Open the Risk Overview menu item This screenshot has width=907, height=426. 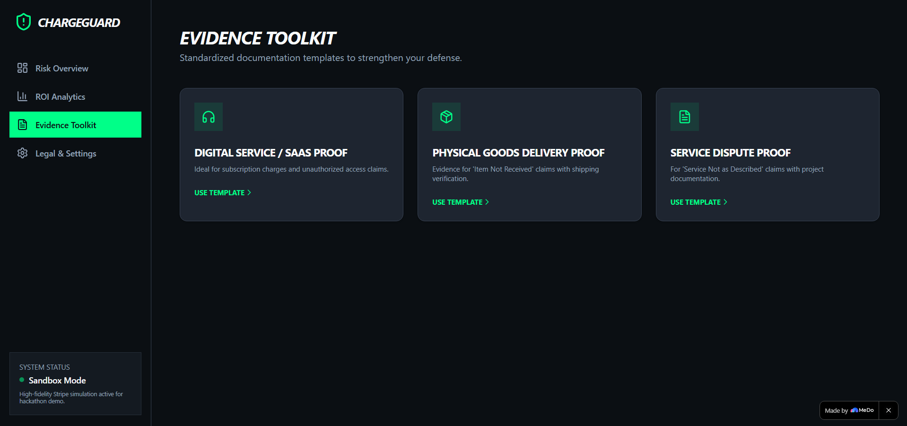click(x=75, y=68)
